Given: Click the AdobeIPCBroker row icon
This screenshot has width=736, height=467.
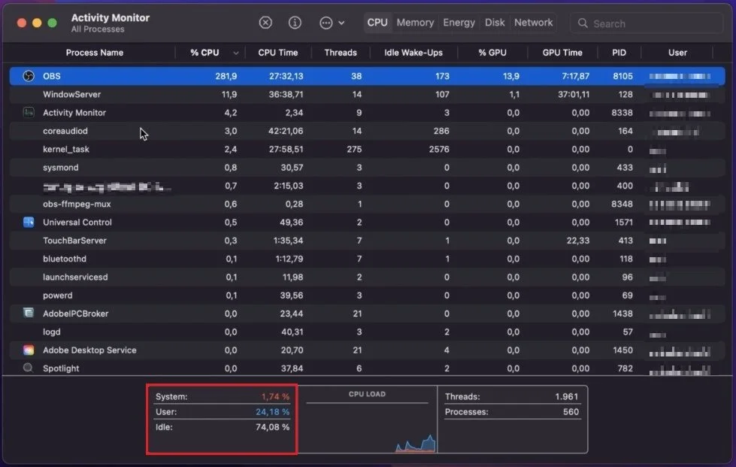Looking at the screenshot, I should point(29,313).
